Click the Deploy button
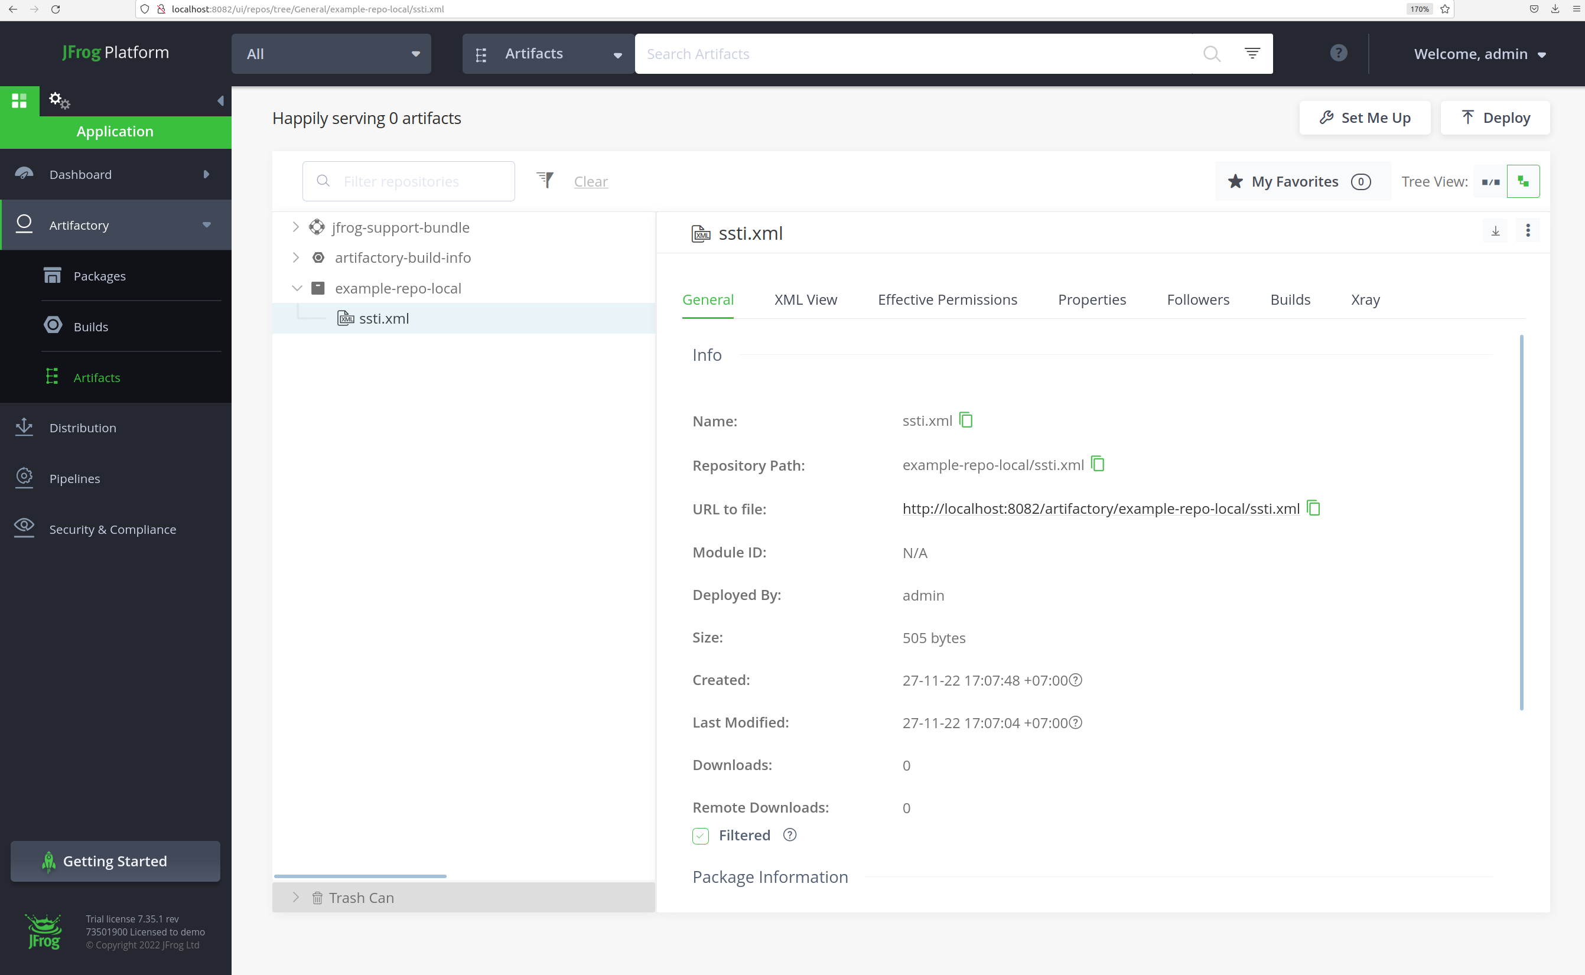The image size is (1585, 975). (x=1495, y=118)
